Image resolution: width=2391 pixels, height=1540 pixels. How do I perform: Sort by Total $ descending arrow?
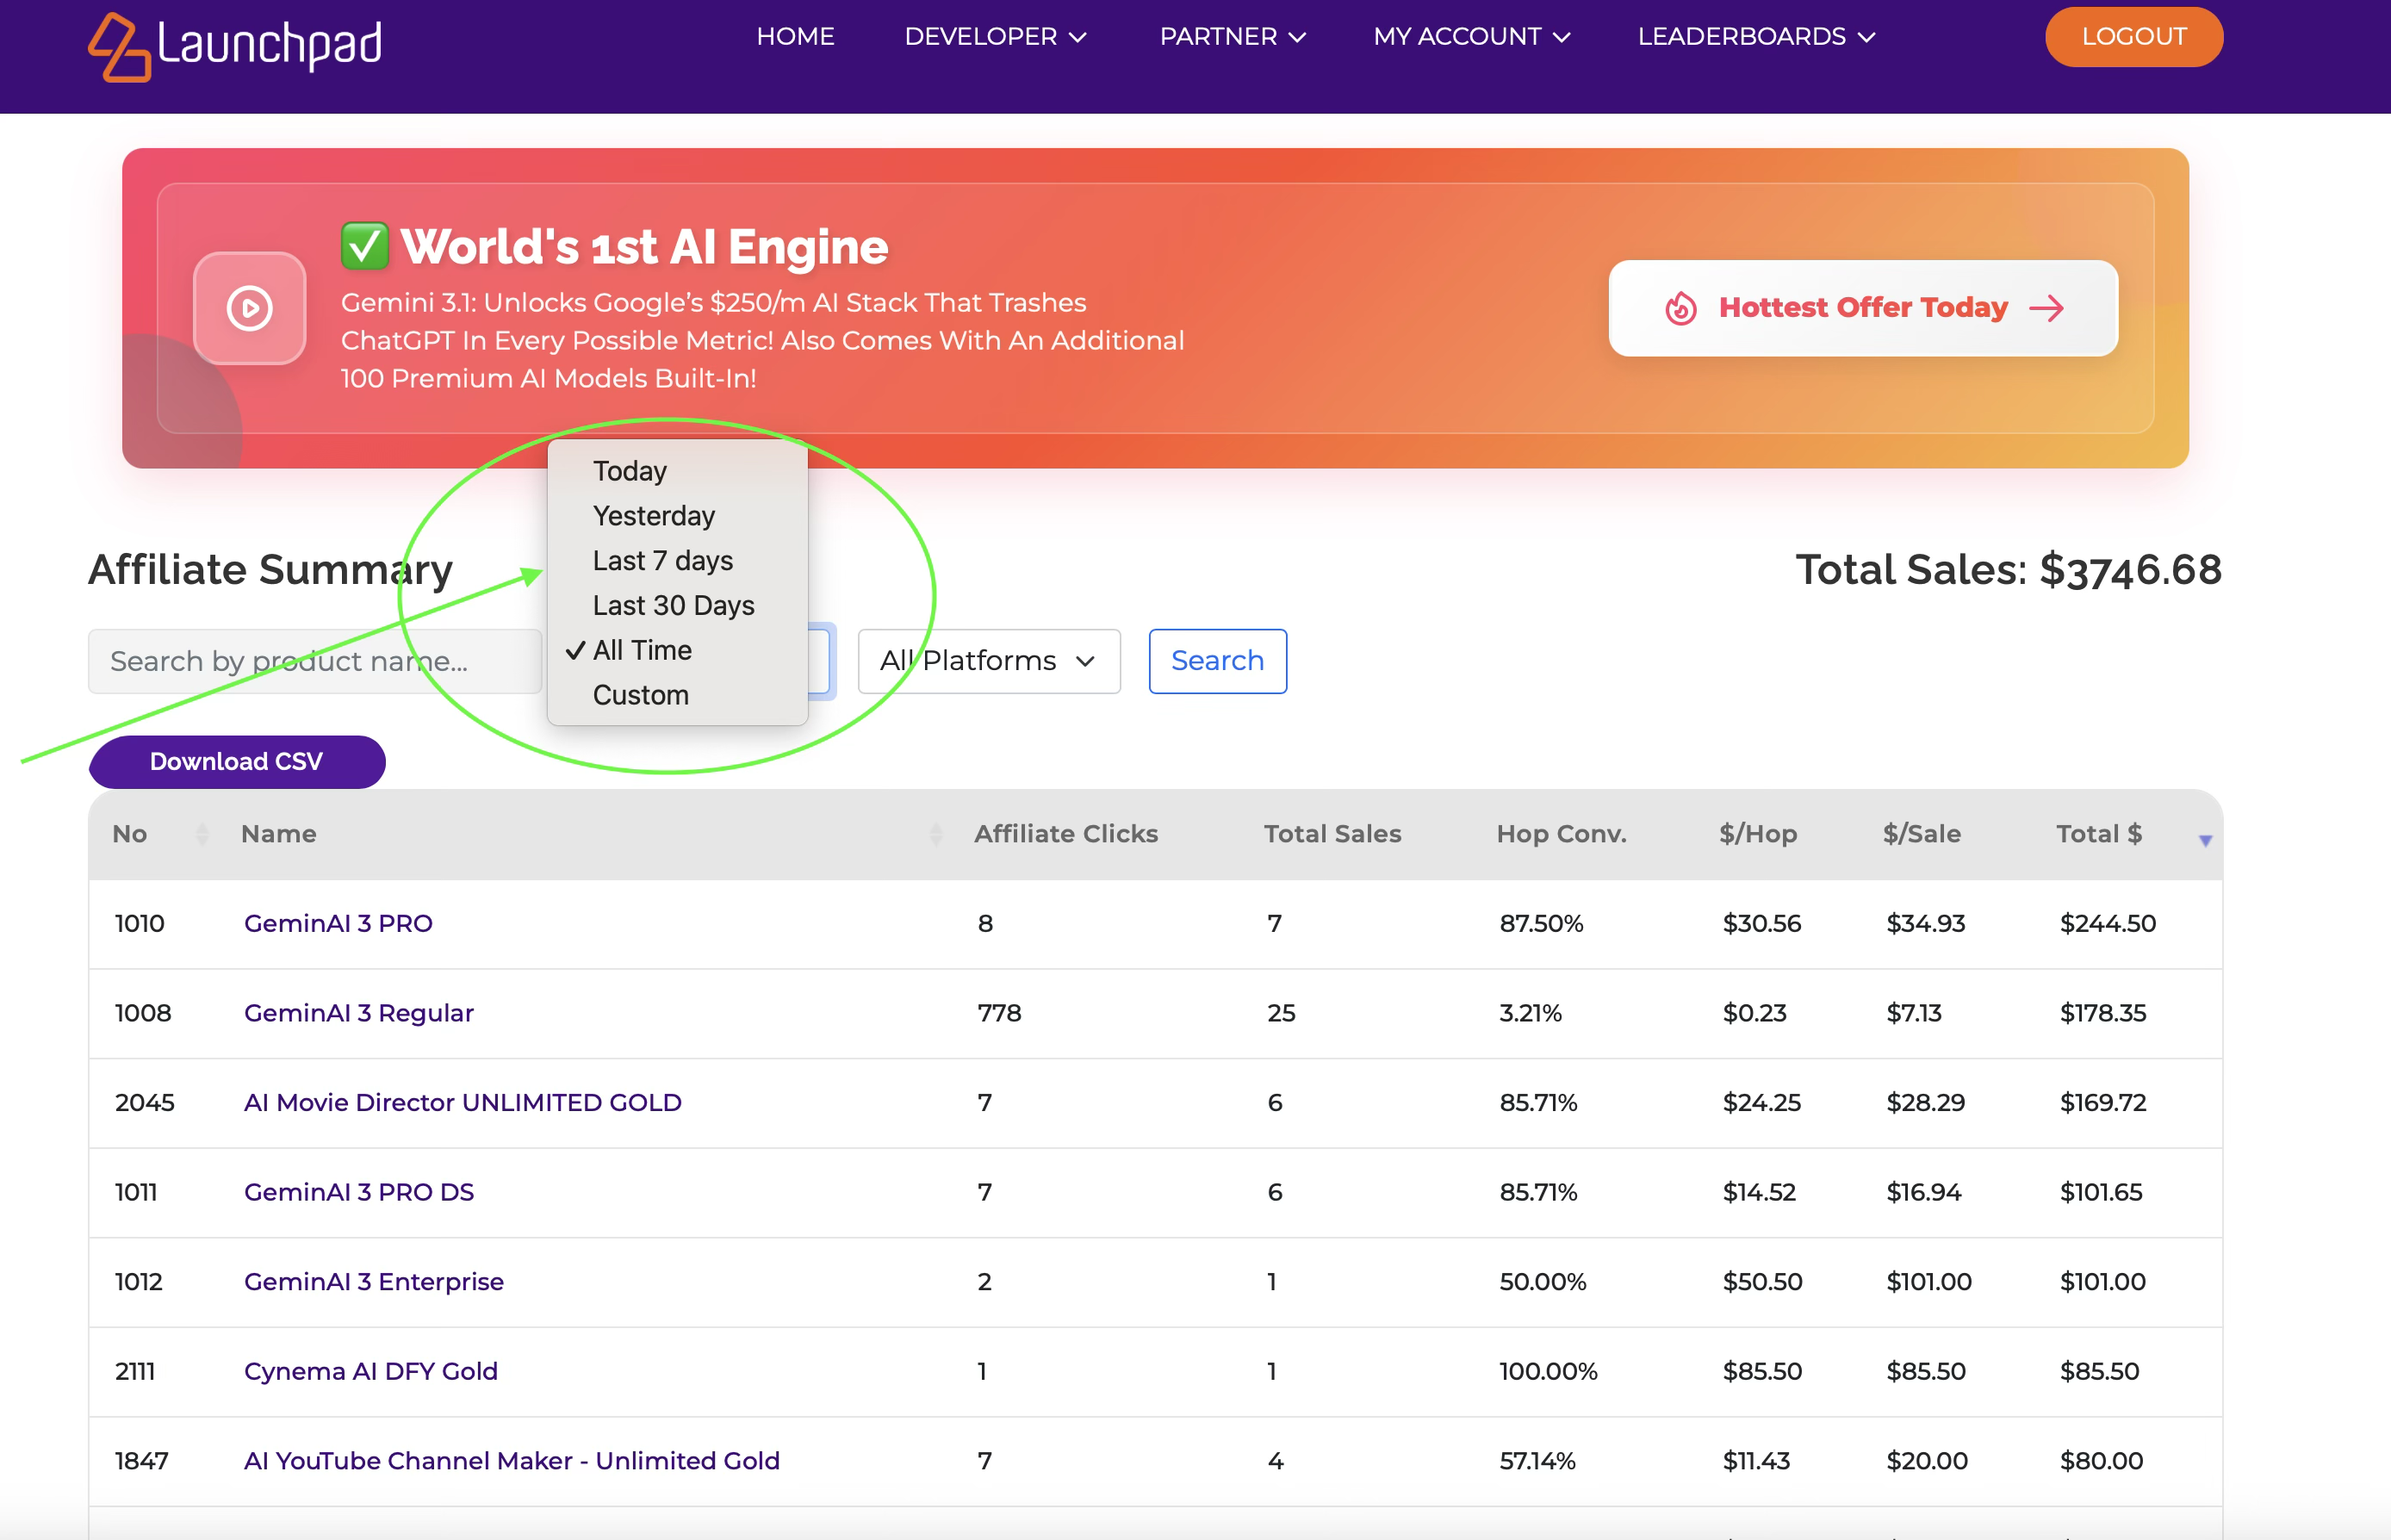2205,841
